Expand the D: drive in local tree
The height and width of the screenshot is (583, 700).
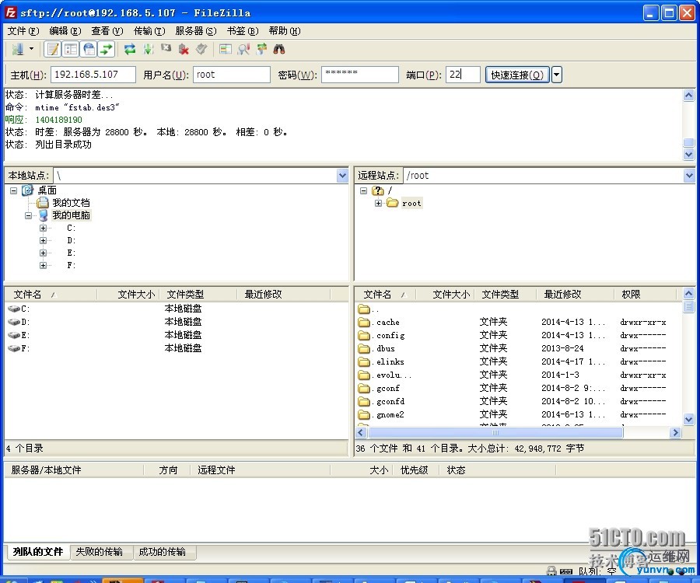click(43, 240)
